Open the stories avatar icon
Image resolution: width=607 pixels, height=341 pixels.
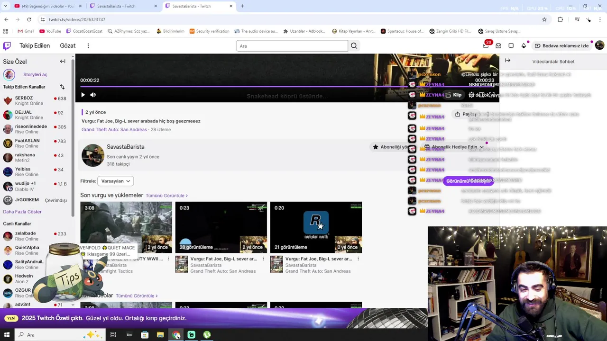tap(9, 74)
